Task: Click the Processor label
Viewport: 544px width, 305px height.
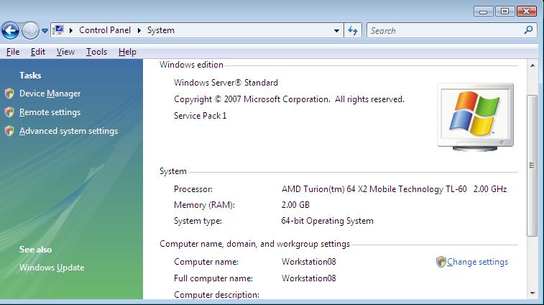Action: [193, 189]
